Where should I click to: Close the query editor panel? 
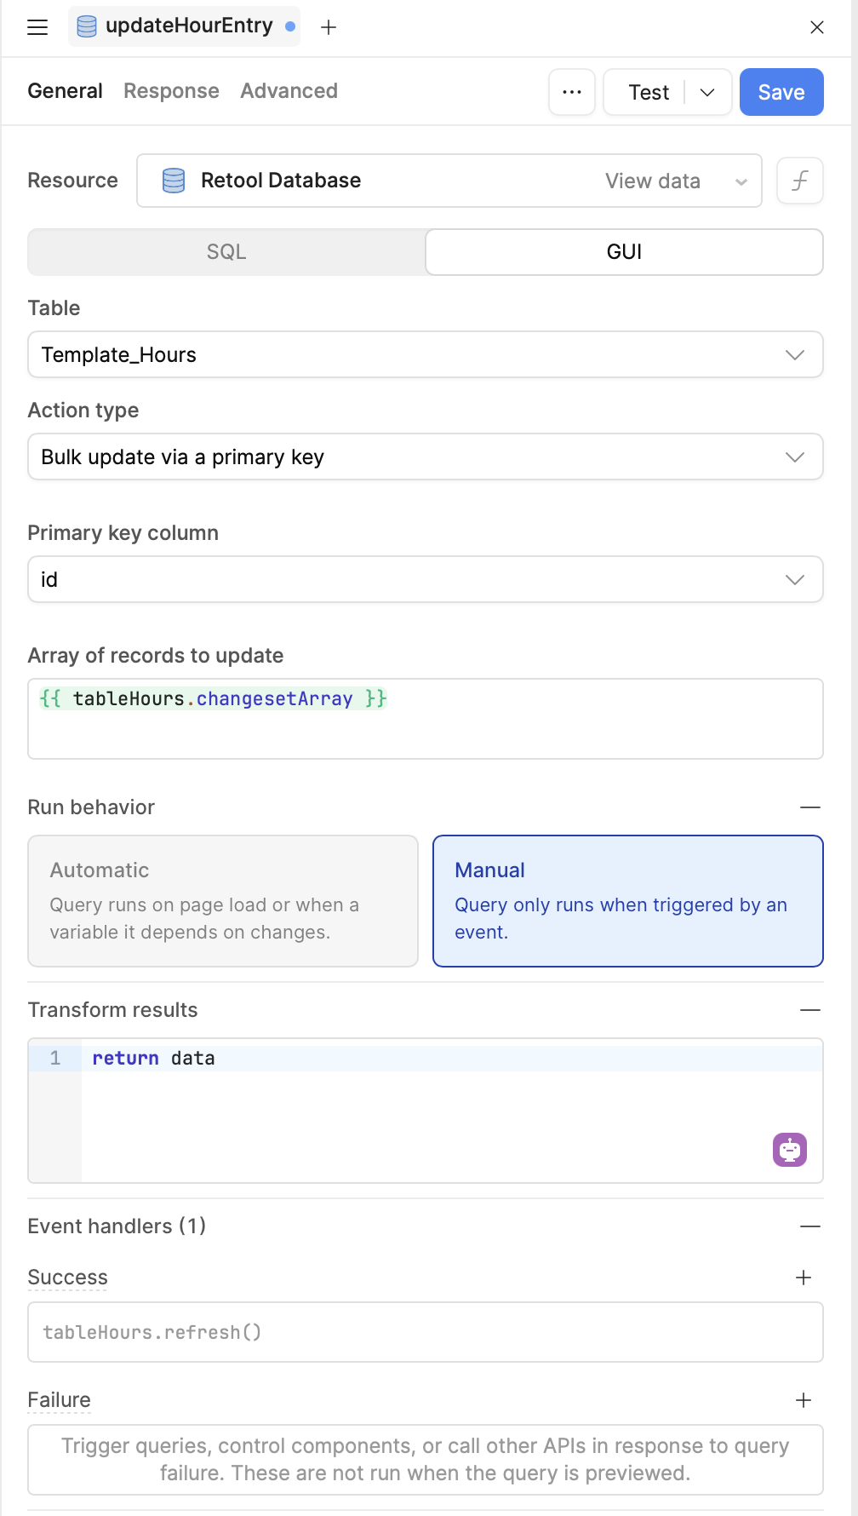pyautogui.click(x=817, y=27)
